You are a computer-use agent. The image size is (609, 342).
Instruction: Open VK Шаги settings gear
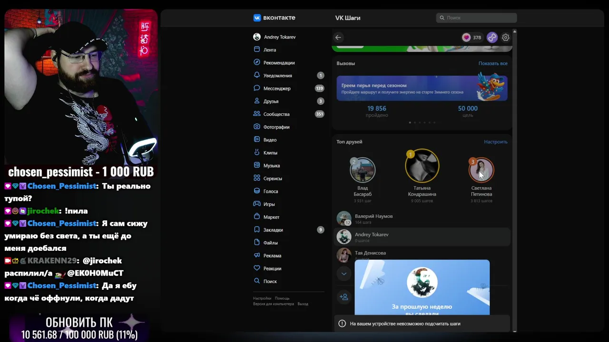pos(506,37)
